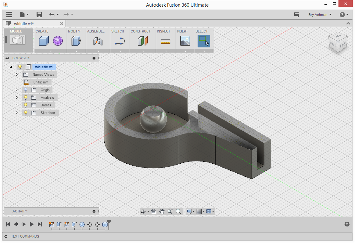Open the user account dropdown Bry Ashman
355x243 pixels.
point(320,15)
